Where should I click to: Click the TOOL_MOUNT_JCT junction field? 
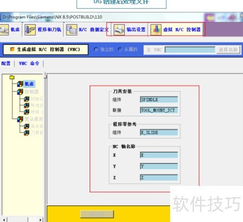159,110
